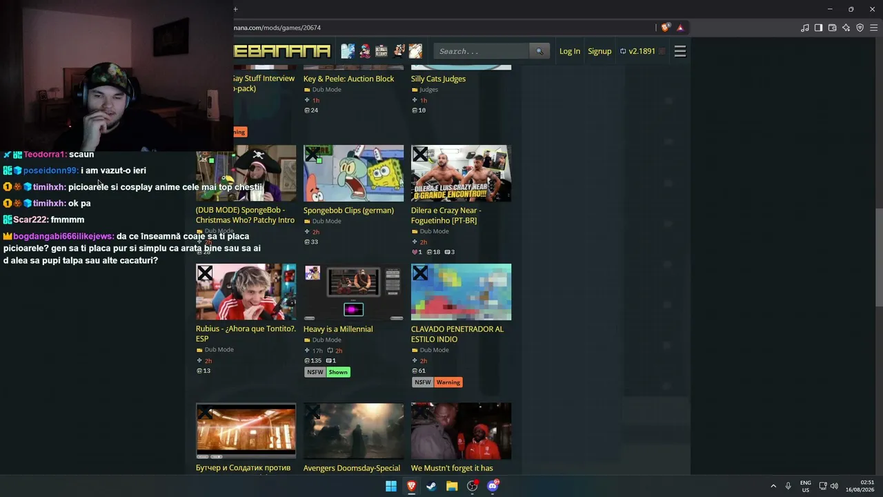Image resolution: width=883 pixels, height=497 pixels.
Task: Open the ENG US language switcher
Action: 806,486
